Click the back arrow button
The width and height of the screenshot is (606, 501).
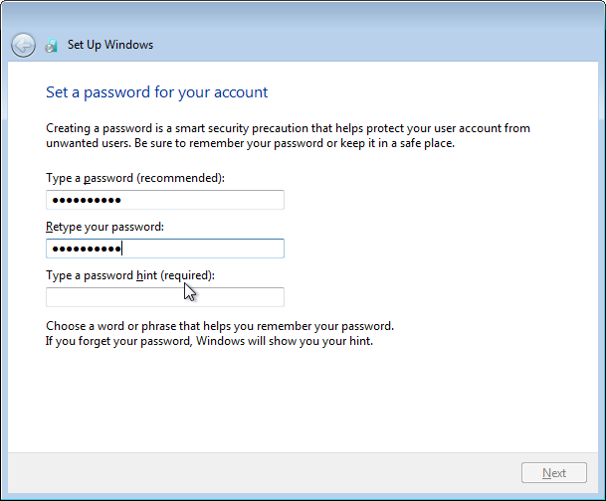23,45
